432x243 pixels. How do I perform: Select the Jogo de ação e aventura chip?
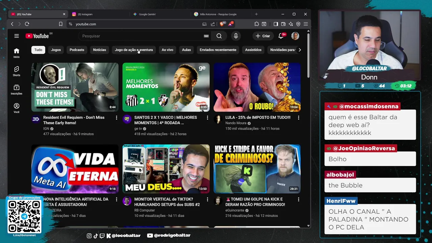coord(134,50)
